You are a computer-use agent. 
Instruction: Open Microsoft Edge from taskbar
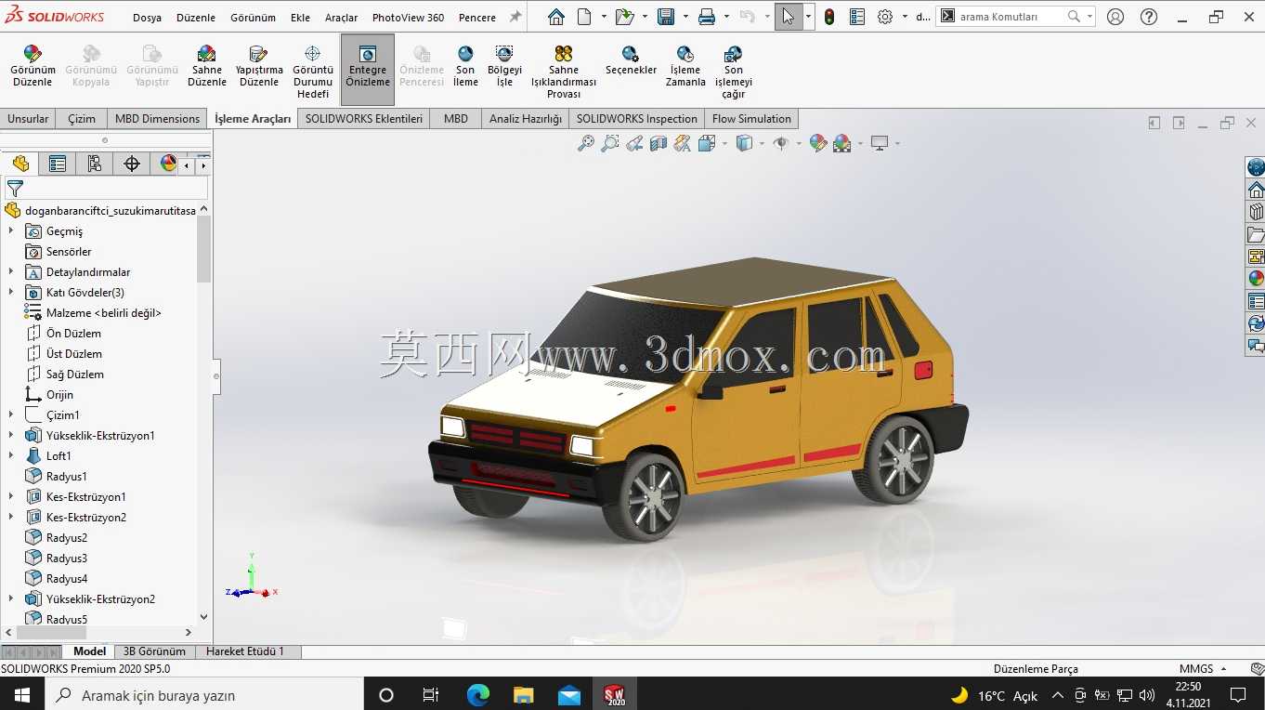477,694
